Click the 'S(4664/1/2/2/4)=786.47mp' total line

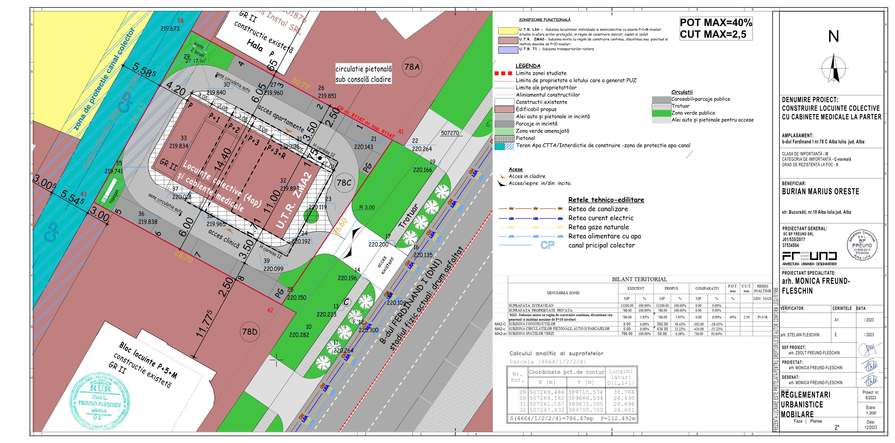[573, 419]
